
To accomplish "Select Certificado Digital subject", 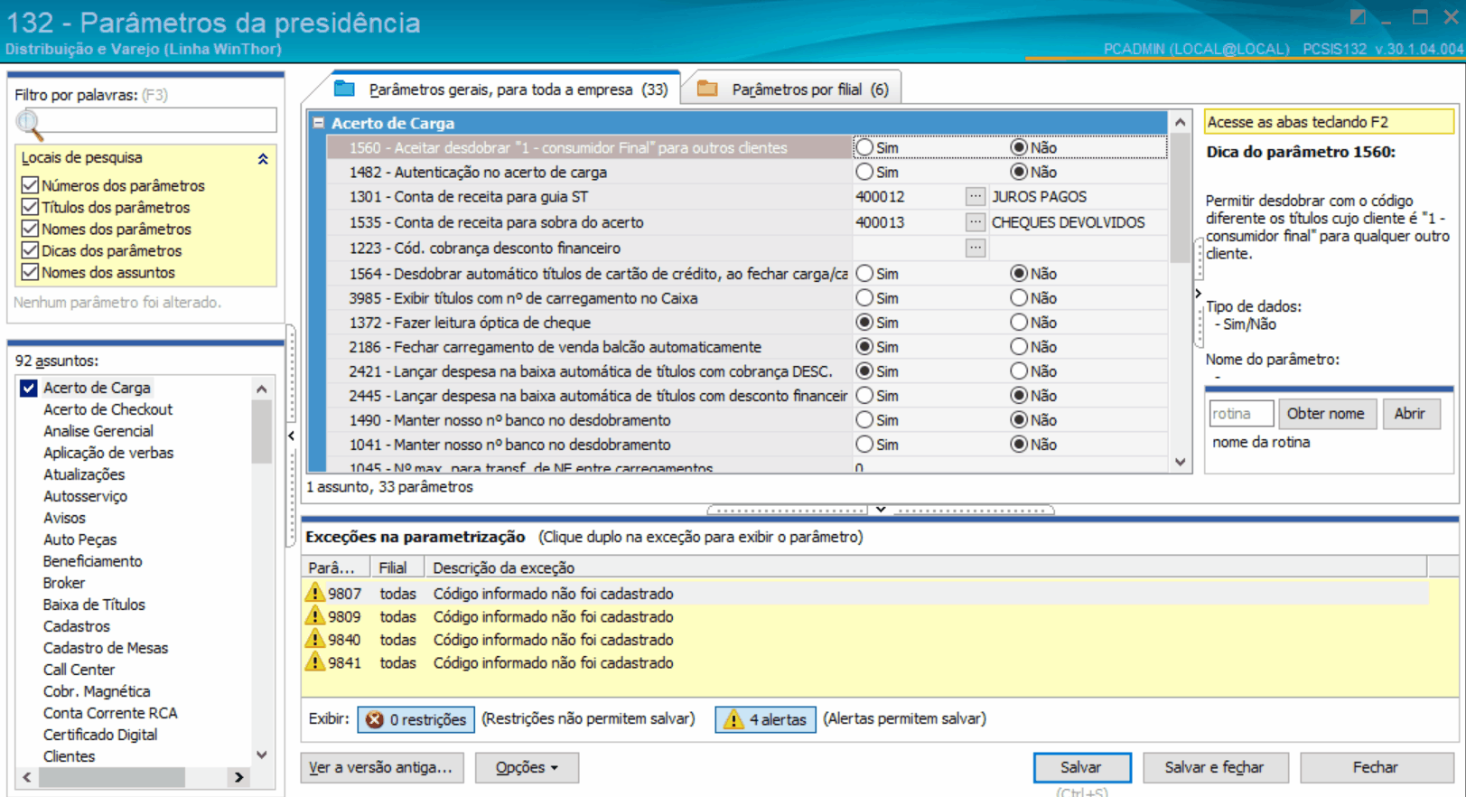I will 100,735.
